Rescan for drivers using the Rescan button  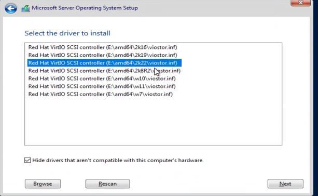107,184
